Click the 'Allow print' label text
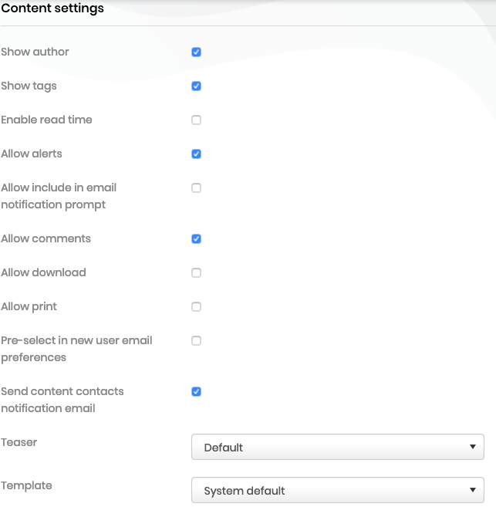 [x=29, y=307]
